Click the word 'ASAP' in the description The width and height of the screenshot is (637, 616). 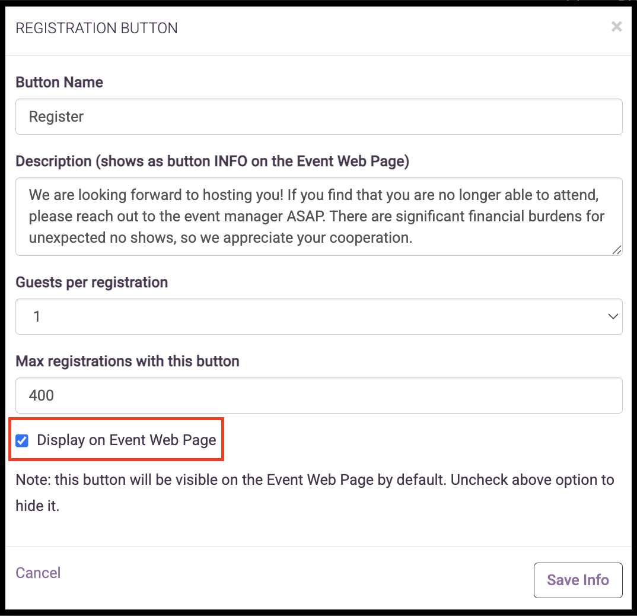coord(307,216)
